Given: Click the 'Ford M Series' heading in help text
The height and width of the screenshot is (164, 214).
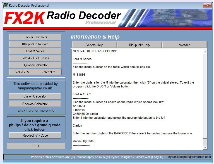Looking at the screenshot, I should click(82, 59).
